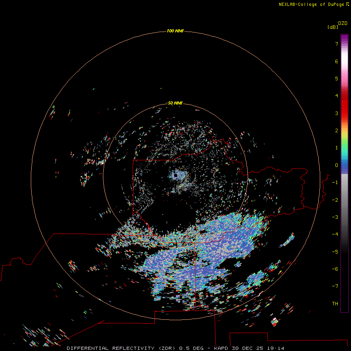Pick the pink band near 5 dB
Image resolution: width=351 pixels, height=351 pixels.
(x=344, y=78)
